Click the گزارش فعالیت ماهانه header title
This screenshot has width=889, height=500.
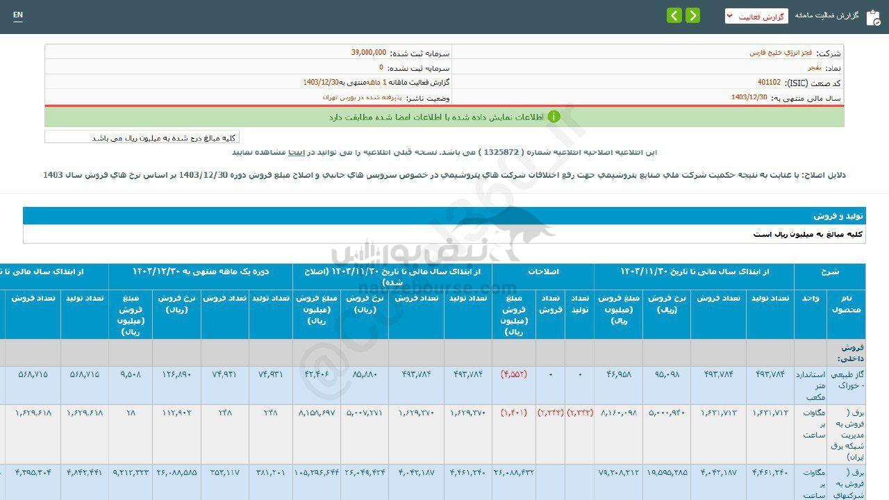(x=826, y=15)
